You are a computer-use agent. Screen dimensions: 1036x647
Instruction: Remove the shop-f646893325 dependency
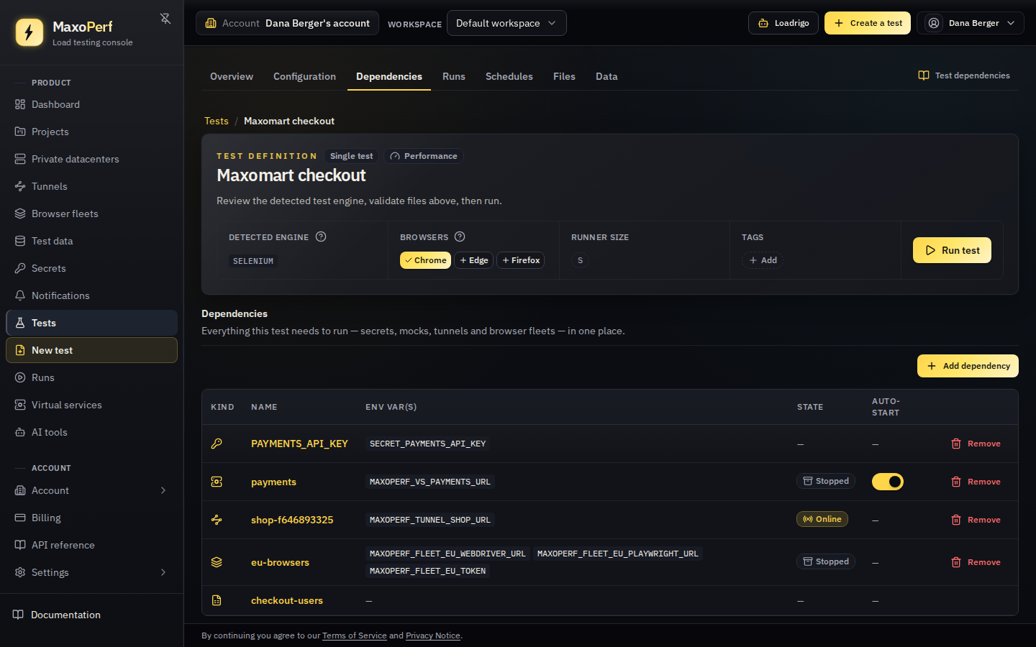[x=976, y=520]
